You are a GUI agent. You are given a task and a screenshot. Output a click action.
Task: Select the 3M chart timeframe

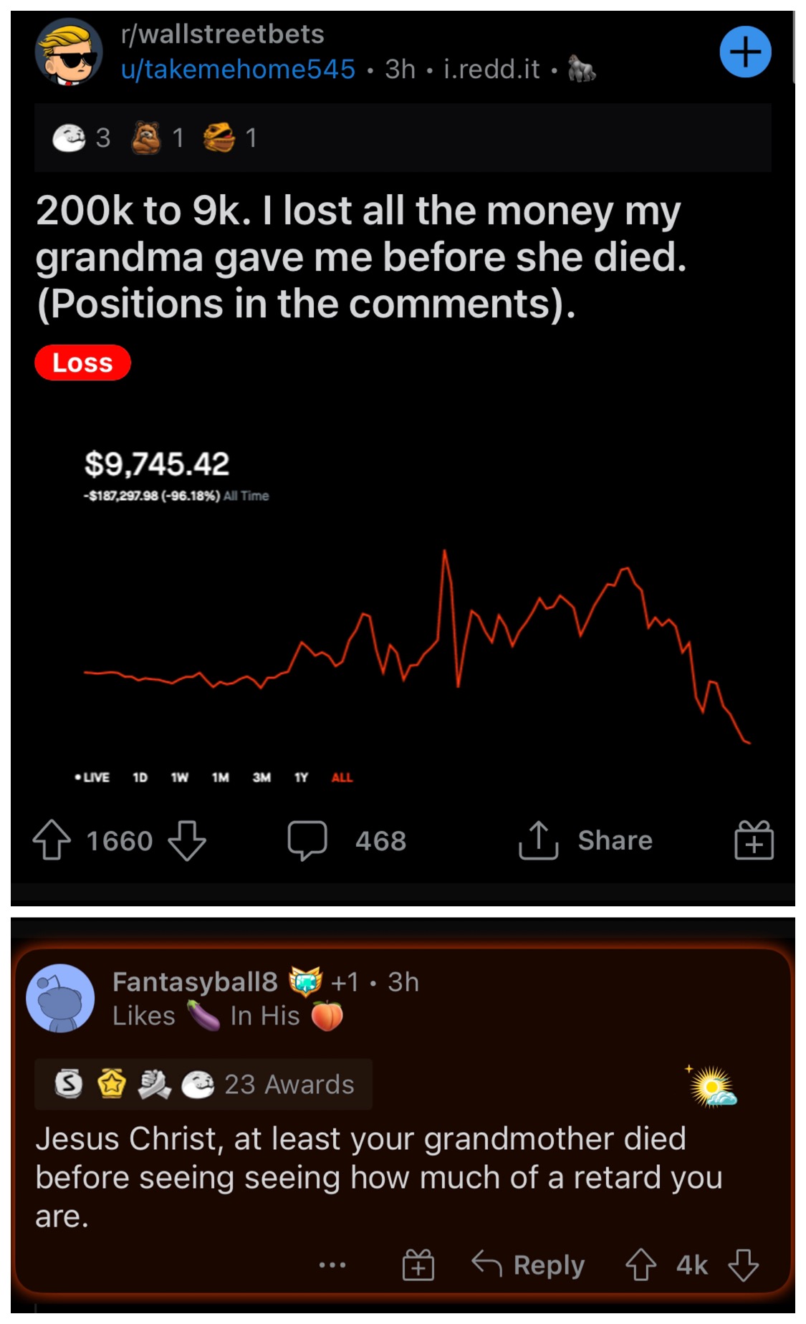262,777
